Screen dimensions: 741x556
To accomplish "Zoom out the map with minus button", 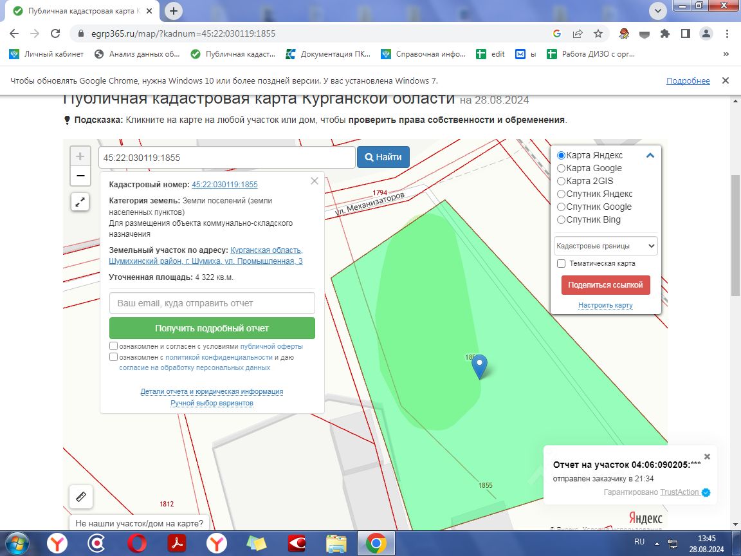I will [x=80, y=176].
